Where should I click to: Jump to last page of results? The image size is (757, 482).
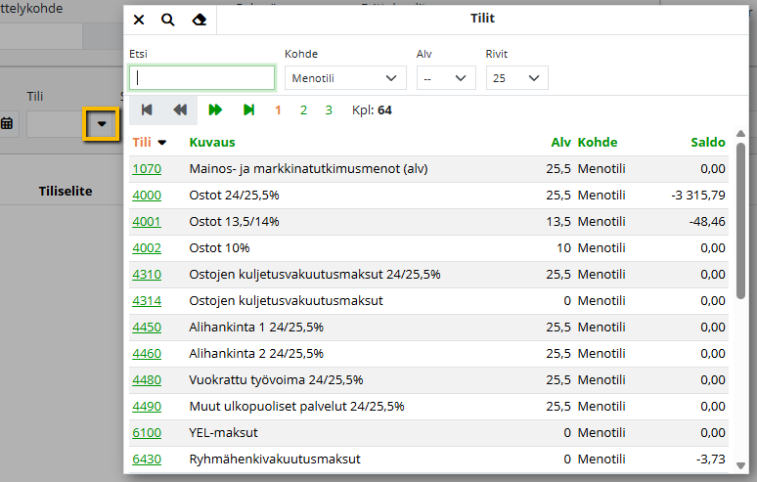point(248,110)
